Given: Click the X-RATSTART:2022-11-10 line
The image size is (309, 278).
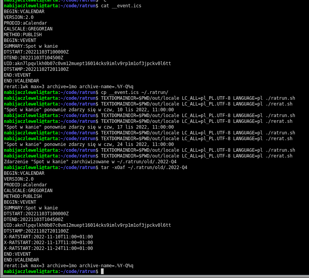Looking at the screenshot, I should [48, 237].
